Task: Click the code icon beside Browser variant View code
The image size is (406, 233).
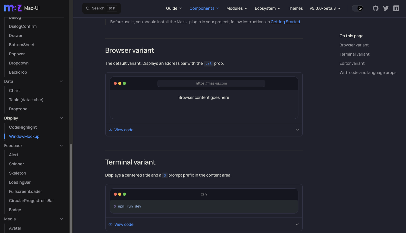Action: point(110,130)
